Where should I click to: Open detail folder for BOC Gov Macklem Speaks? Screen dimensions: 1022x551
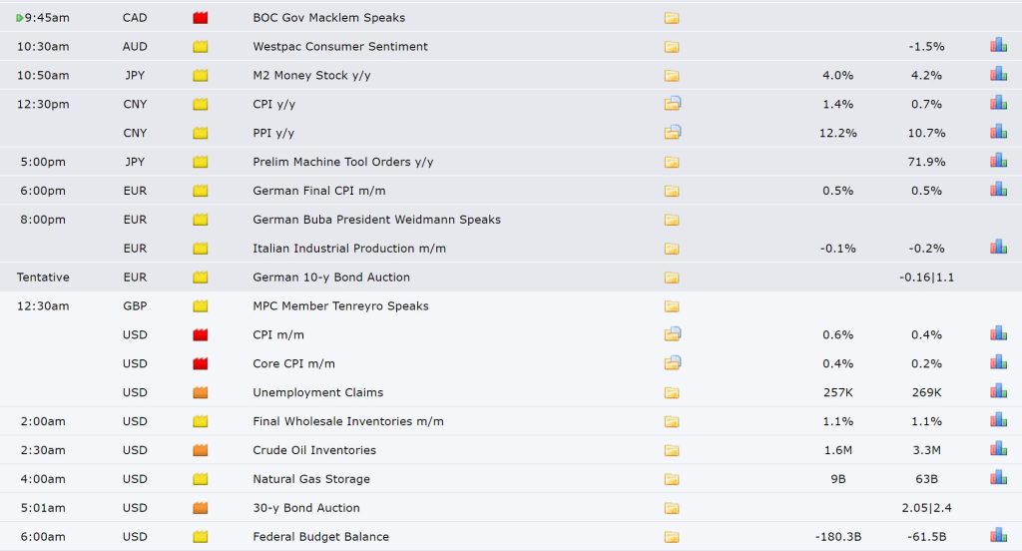pyautogui.click(x=672, y=18)
